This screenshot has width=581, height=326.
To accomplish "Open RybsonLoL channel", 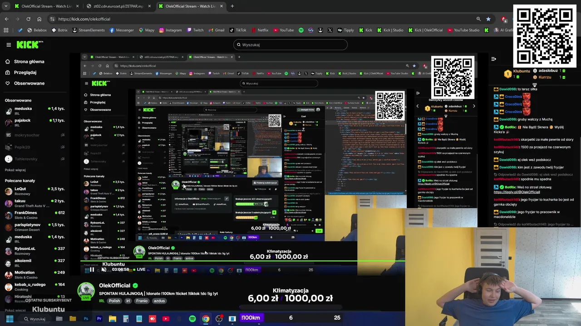I will click(x=35, y=251).
